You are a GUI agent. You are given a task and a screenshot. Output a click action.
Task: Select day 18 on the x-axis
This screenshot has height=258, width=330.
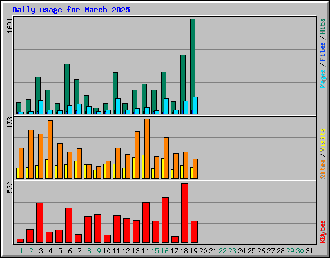point(184,251)
